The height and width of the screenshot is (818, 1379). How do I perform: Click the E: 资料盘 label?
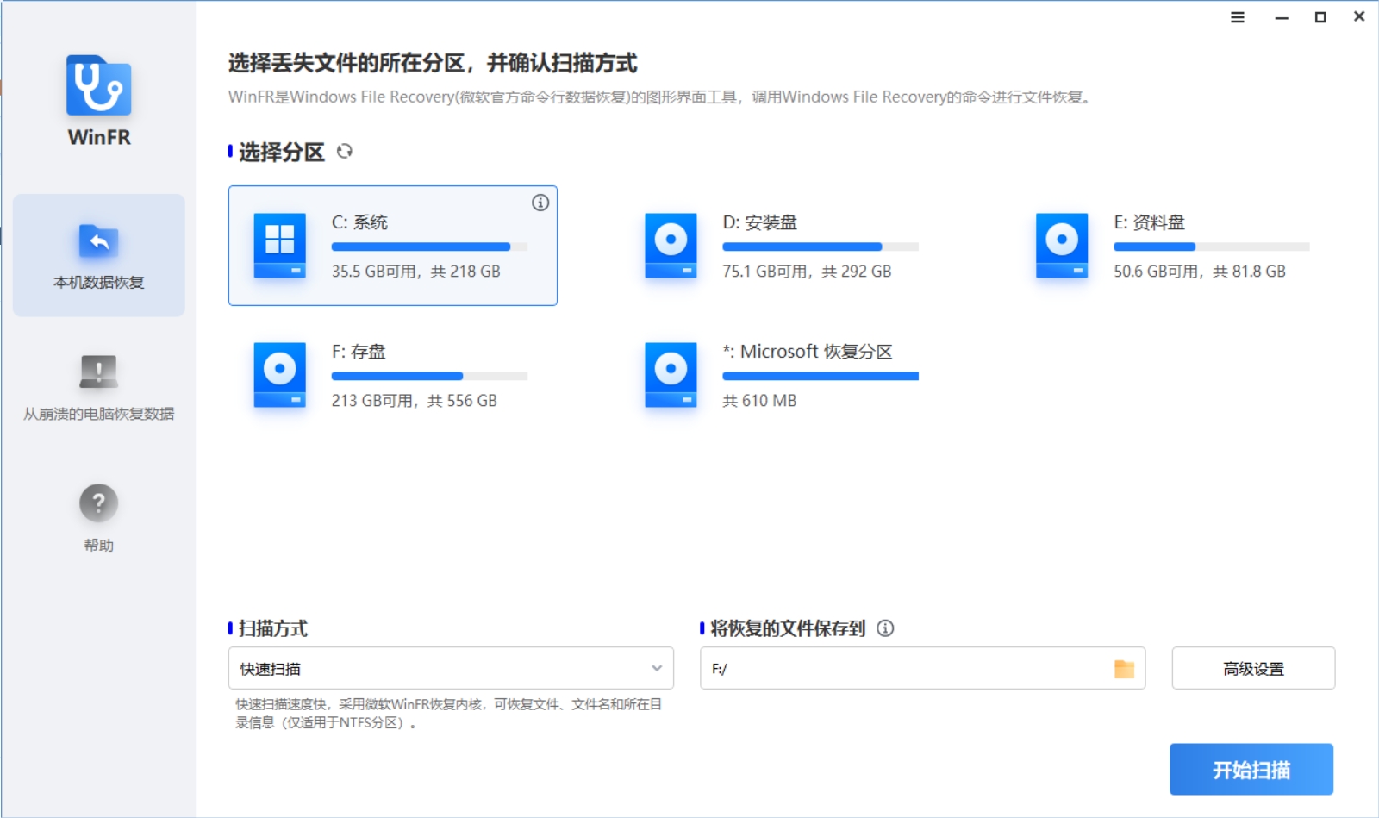click(x=1149, y=222)
